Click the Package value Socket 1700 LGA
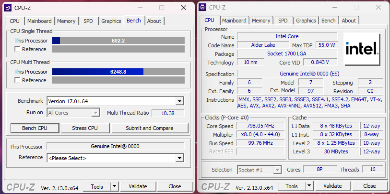Image resolution: width=390 pixels, height=194 pixels. [287, 54]
